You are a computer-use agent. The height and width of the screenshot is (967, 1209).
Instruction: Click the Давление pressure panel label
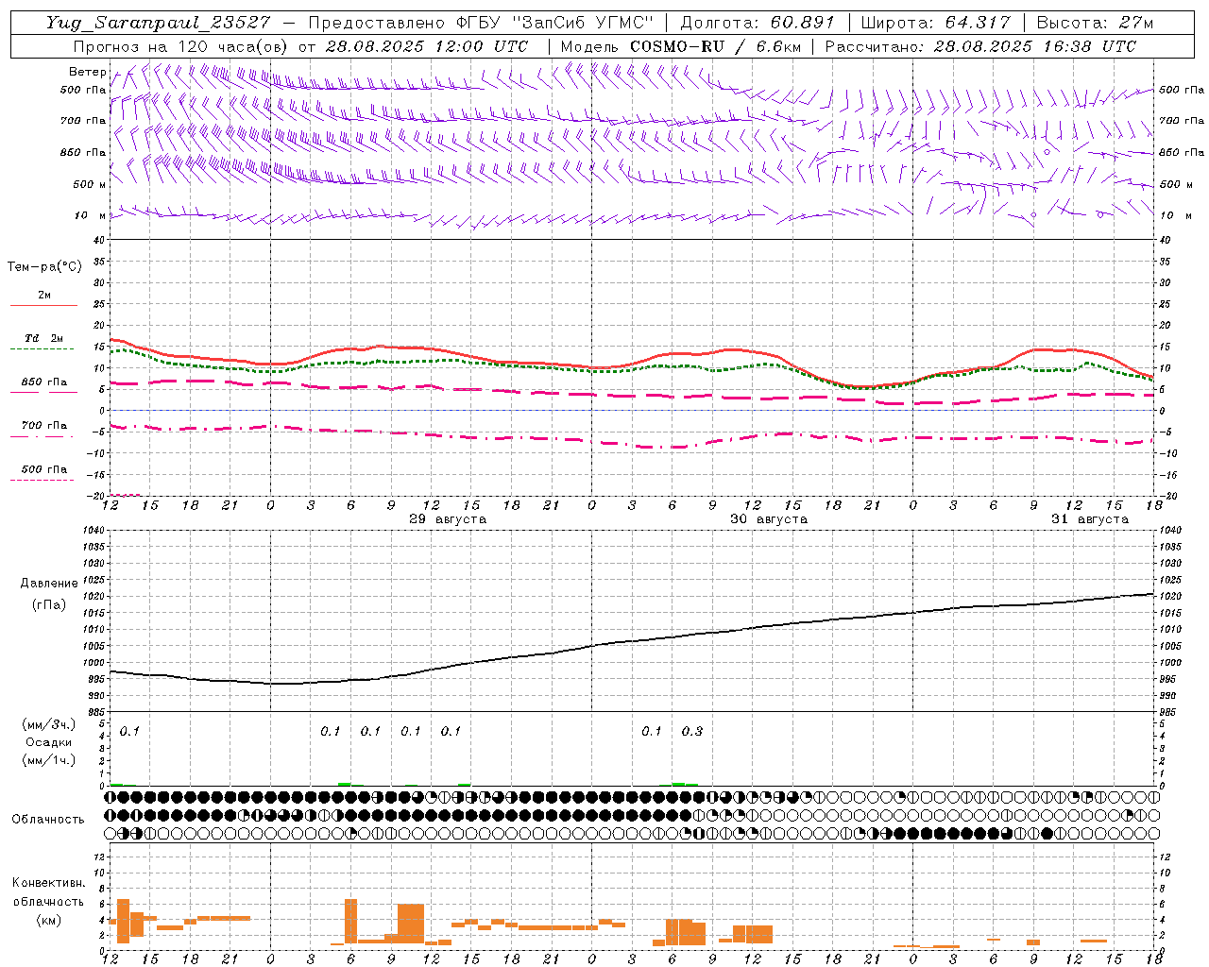coord(49,584)
